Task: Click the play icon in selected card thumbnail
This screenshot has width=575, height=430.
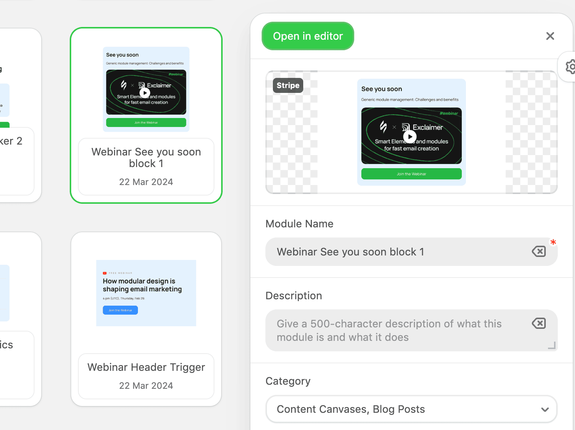Action: (145, 93)
